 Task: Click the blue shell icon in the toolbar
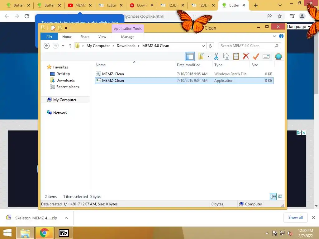[x=278, y=56]
